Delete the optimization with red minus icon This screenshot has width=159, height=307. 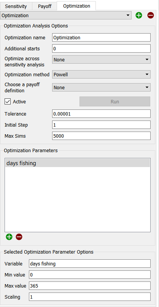(x=151, y=16)
